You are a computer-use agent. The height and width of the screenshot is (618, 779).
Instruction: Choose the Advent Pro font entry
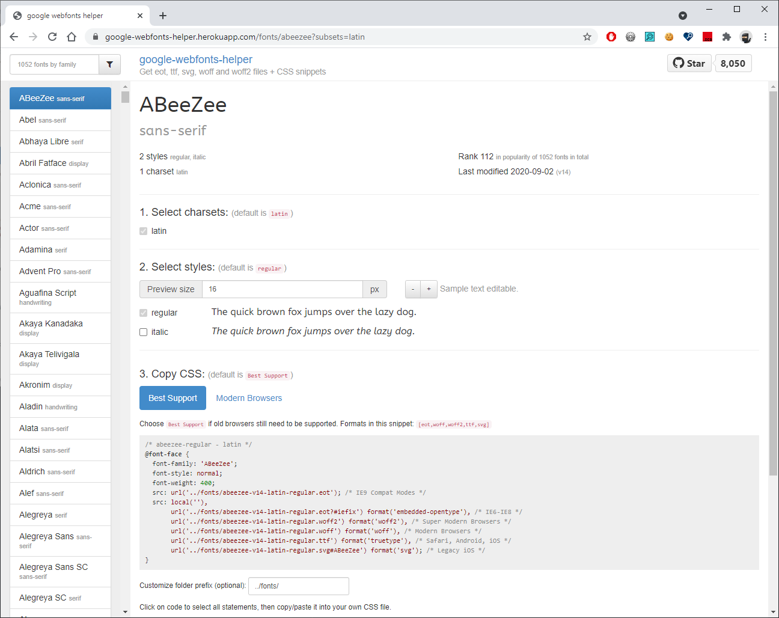(60, 271)
